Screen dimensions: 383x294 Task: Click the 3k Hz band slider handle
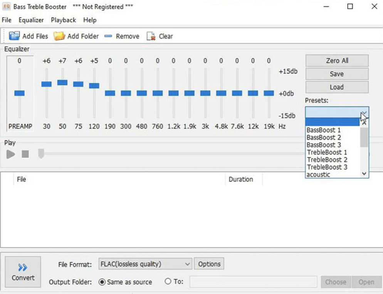(x=205, y=93)
